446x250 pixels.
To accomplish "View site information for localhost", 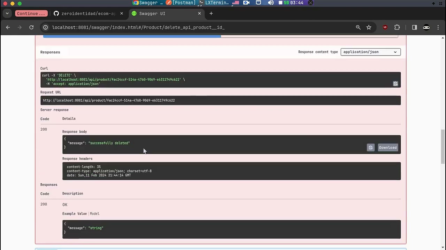I will pos(45,27).
